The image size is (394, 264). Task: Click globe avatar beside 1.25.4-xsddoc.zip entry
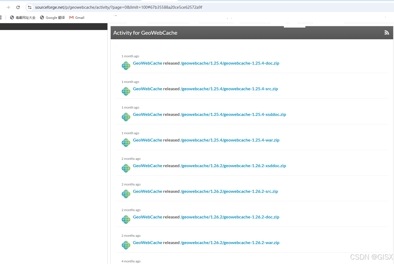click(x=126, y=117)
